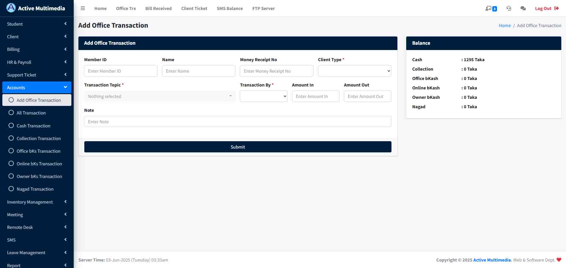Select the "1295 Taka" cash balance value
This screenshot has width=566, height=268.
point(474,60)
